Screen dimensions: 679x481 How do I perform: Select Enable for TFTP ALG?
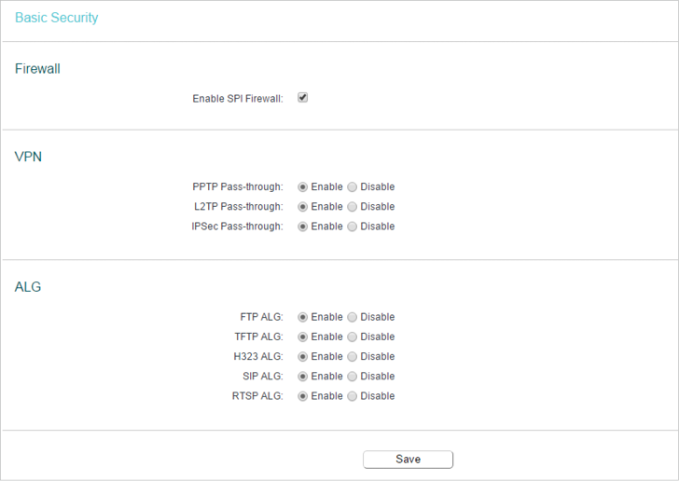point(303,337)
